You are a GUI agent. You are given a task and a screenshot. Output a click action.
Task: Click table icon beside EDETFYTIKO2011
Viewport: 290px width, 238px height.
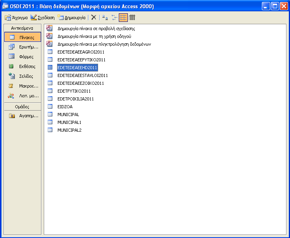tap(50, 91)
